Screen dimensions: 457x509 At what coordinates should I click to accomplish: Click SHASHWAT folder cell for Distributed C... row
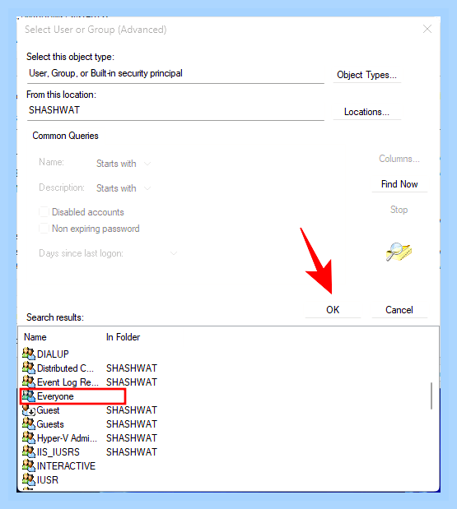132,368
